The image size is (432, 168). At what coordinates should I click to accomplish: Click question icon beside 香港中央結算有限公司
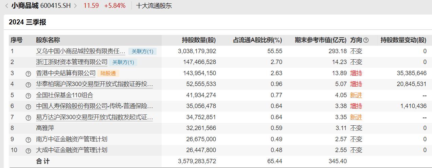point(28,73)
